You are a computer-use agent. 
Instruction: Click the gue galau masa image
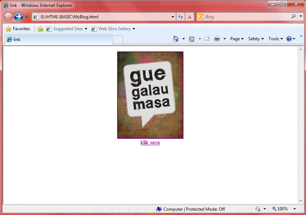[150, 95]
